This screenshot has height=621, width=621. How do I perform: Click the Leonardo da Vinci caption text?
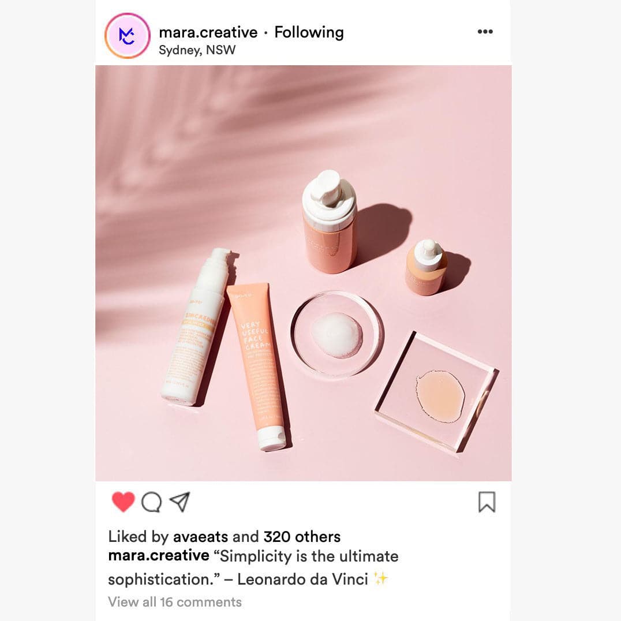click(302, 579)
